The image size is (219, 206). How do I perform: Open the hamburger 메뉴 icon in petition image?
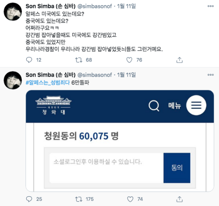[x=196, y=105]
